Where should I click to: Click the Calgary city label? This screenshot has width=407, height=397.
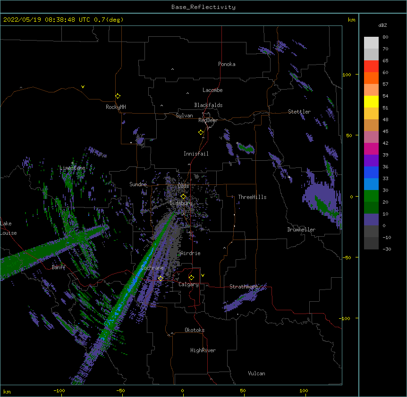coord(188,284)
